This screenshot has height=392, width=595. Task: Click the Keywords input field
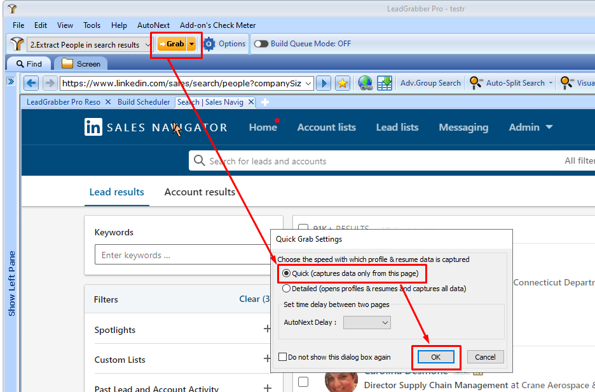coord(182,254)
